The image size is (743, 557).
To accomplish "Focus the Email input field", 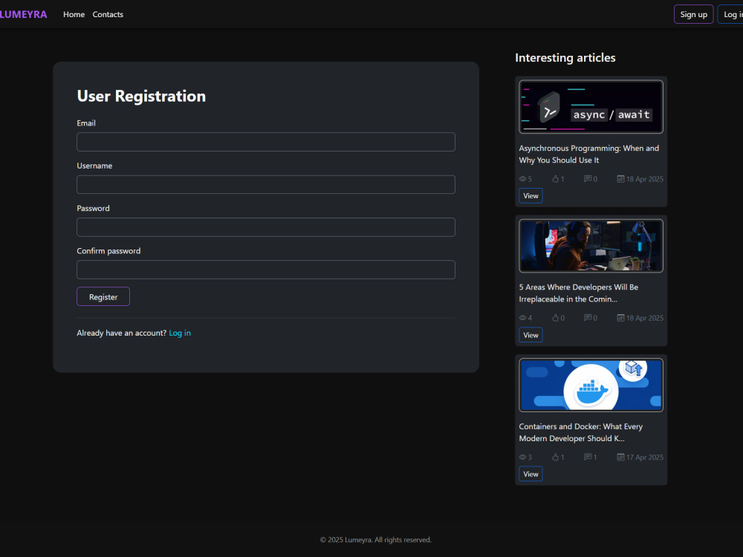I will (x=266, y=142).
